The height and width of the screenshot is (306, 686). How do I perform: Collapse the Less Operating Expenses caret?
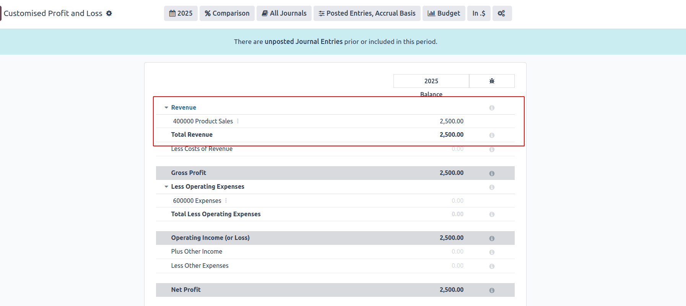coord(166,187)
